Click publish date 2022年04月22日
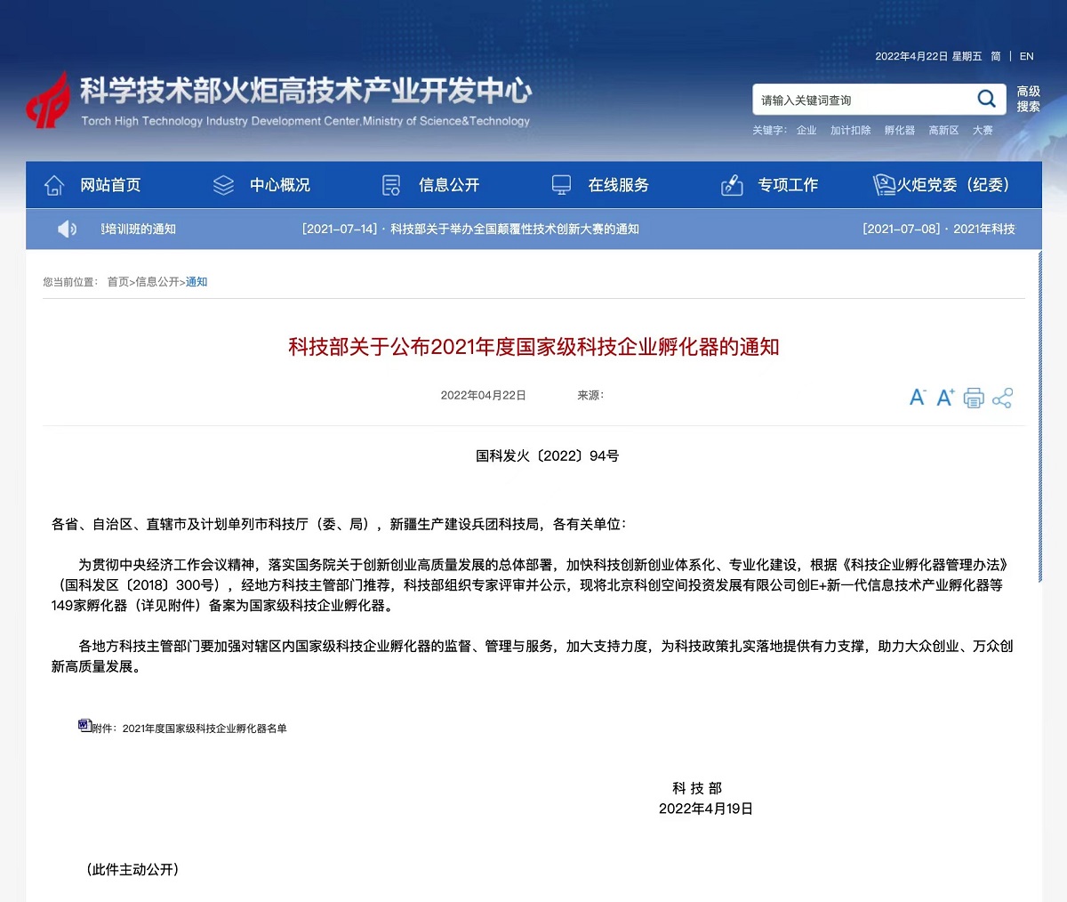Viewport: 1067px width, 902px height. click(x=484, y=396)
